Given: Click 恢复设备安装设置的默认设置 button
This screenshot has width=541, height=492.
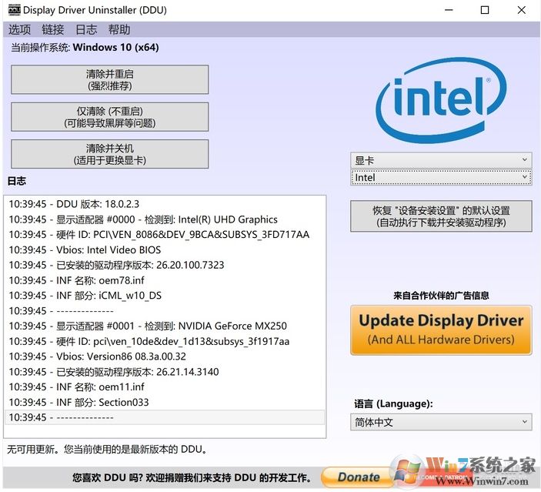Looking at the screenshot, I should (441, 216).
